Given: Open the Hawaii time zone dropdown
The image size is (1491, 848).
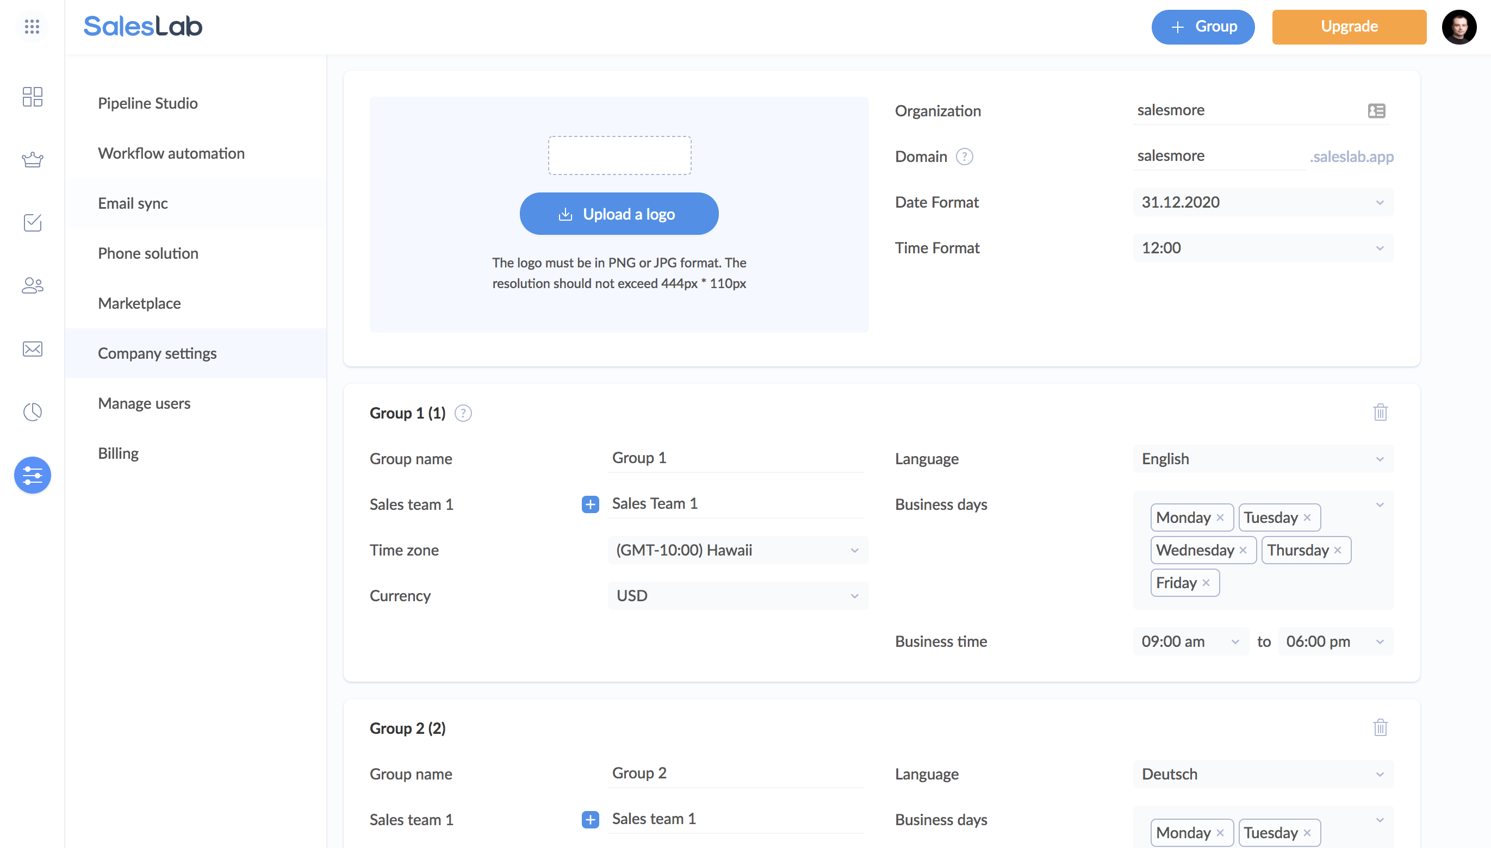Looking at the screenshot, I should point(737,550).
